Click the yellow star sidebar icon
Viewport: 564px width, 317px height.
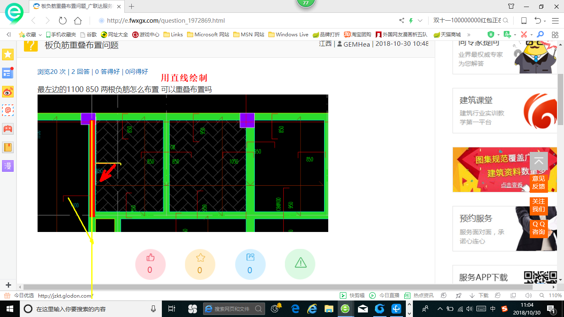pos(8,54)
